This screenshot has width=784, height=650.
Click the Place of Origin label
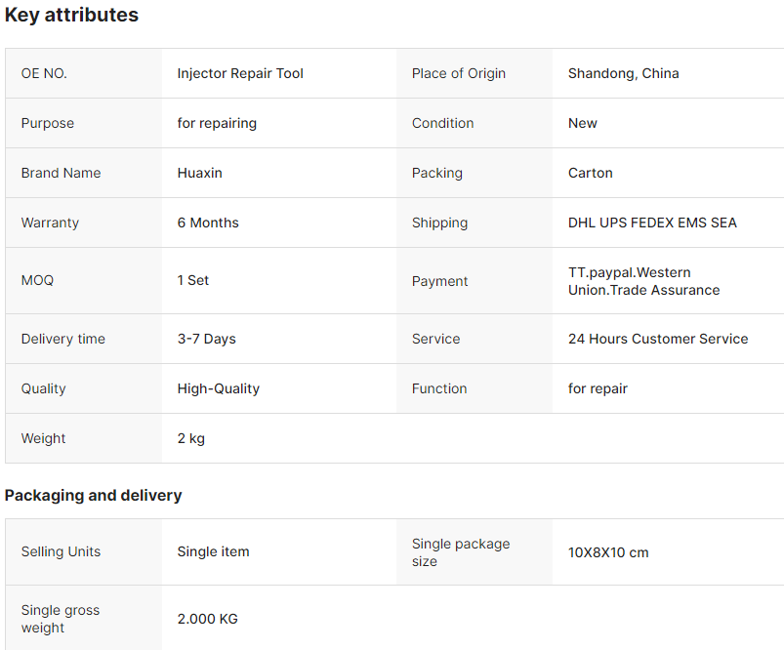459,73
